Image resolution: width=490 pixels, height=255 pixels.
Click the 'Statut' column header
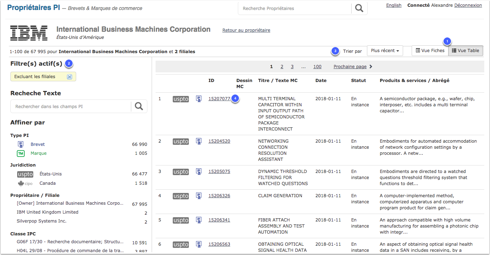[x=358, y=81]
